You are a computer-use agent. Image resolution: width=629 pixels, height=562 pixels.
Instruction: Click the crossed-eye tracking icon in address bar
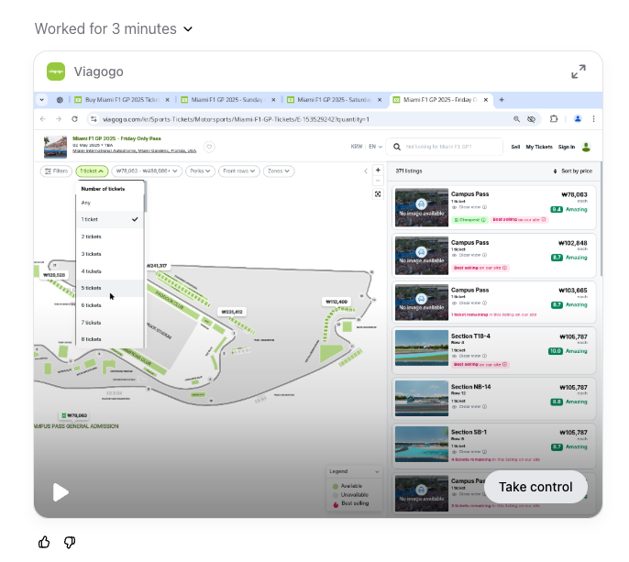click(531, 119)
